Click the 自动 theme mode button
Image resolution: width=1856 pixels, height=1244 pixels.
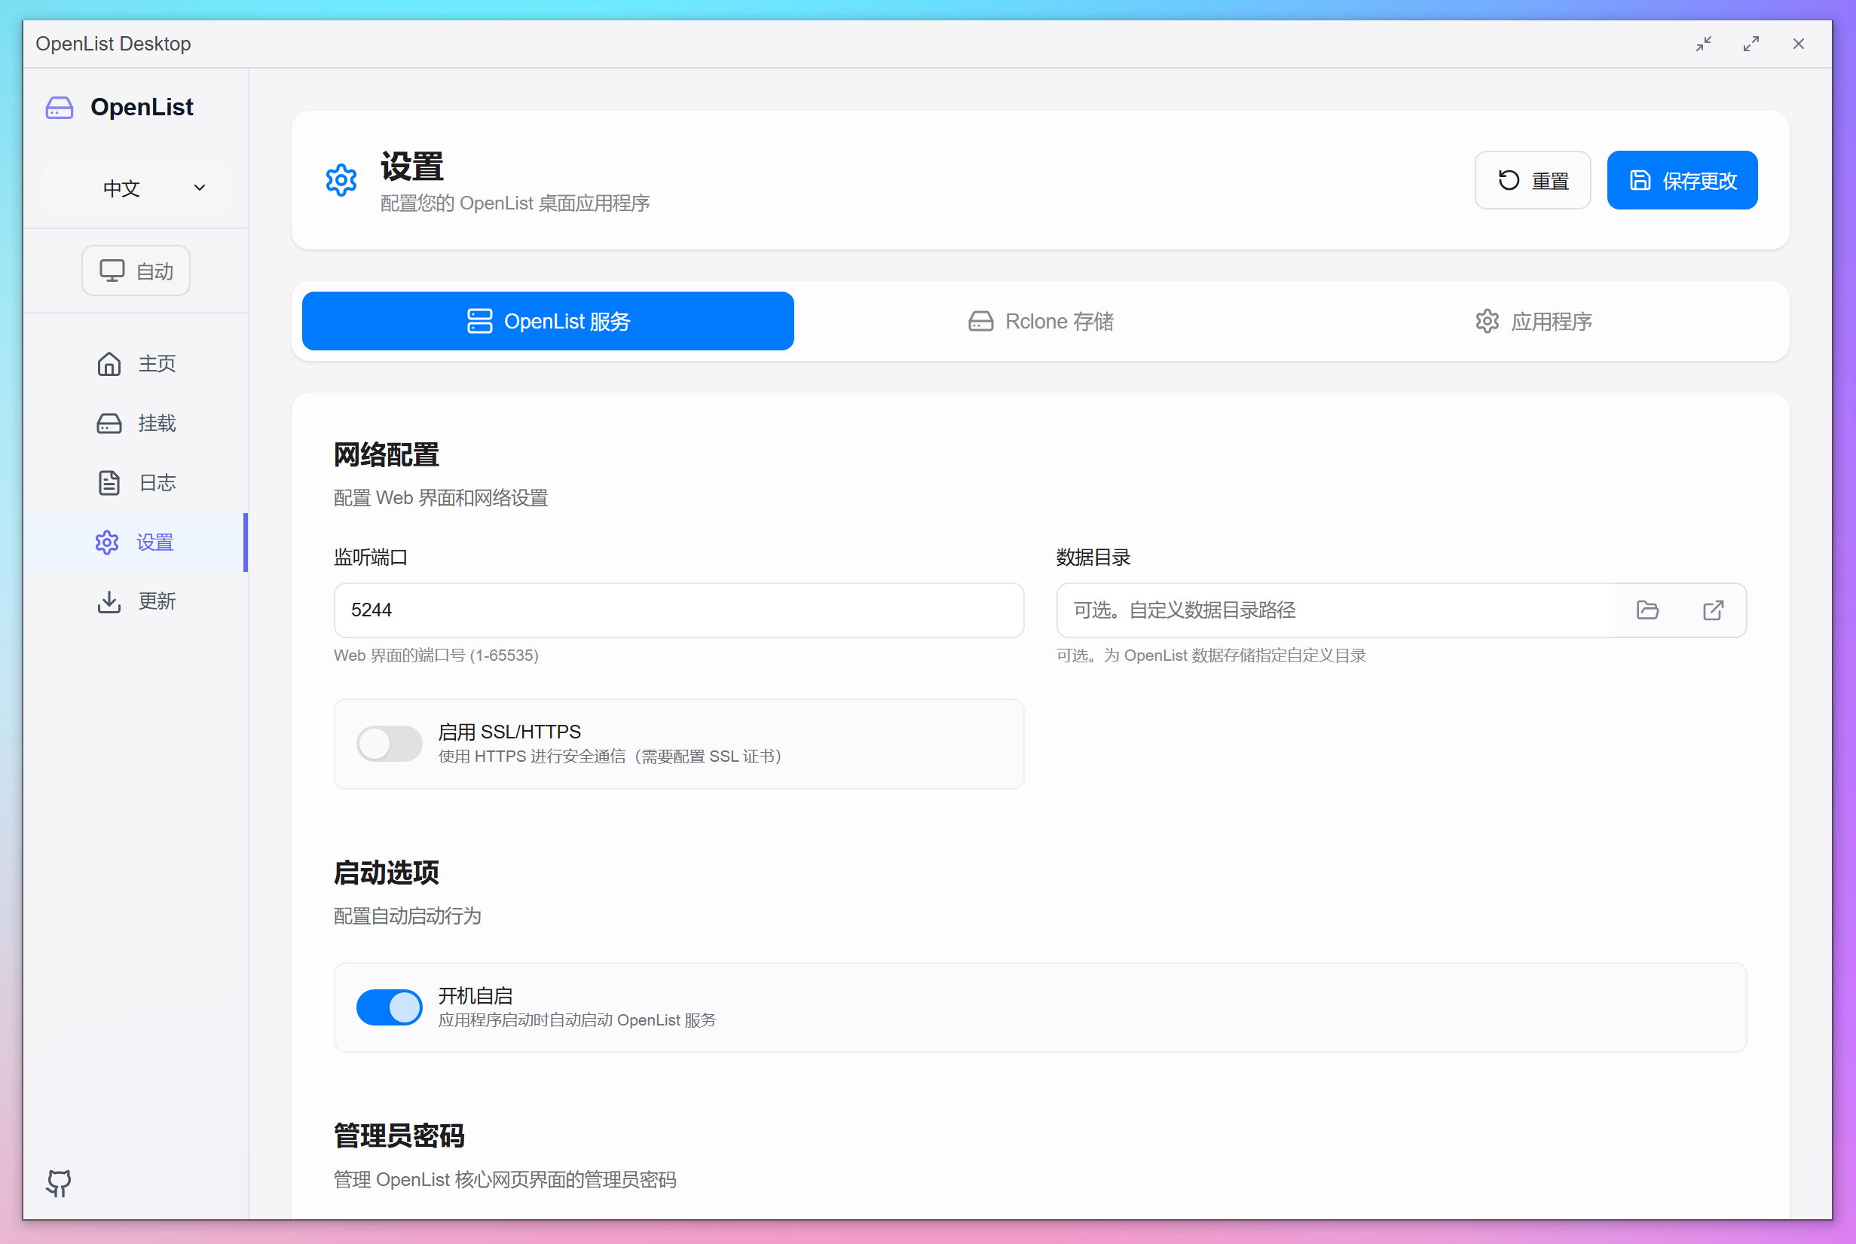pos(136,270)
